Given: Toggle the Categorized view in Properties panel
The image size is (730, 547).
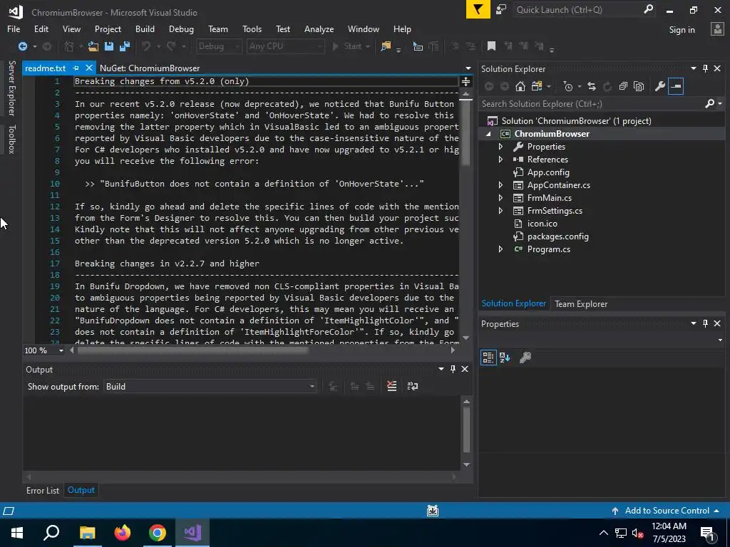Looking at the screenshot, I should (488, 358).
